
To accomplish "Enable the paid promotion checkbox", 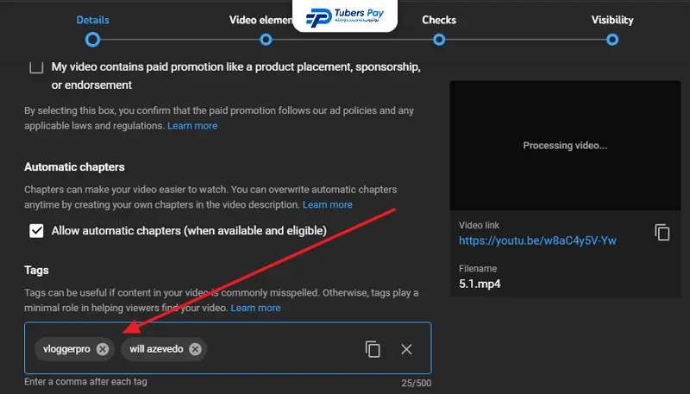I will (36, 67).
